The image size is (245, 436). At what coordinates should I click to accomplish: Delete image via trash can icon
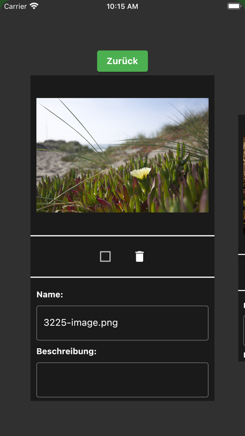(x=139, y=257)
